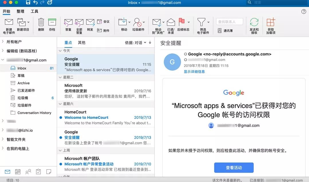Image resolution: width=309 pixels, height=182 pixels.
Task: Expand the @lizhi.io account node
Action: click(3, 130)
